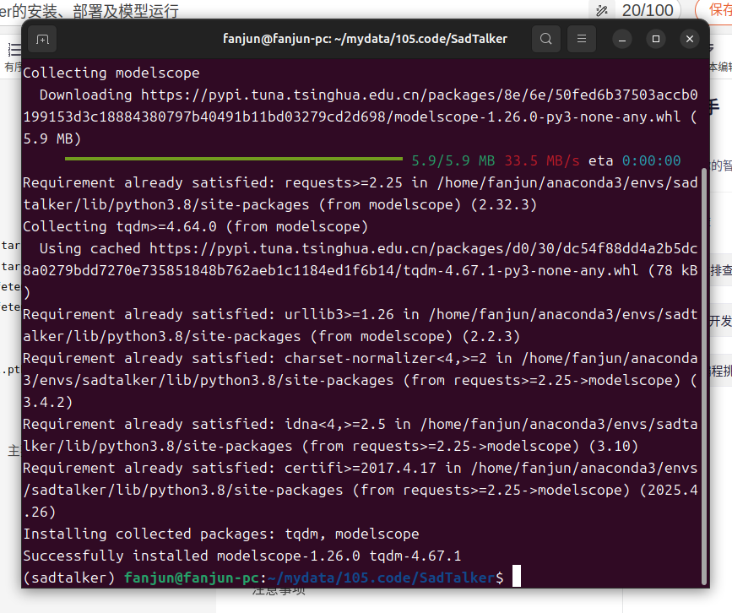
Task: Click 'Requirement already satisfied: idna' line
Action: tap(360, 435)
